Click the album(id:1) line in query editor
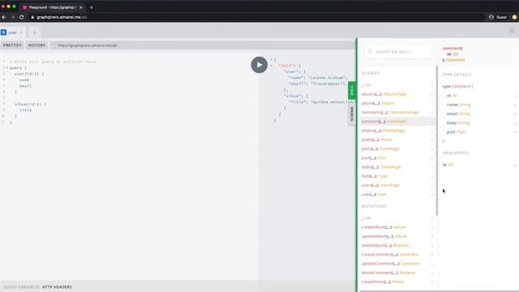519x292 pixels. tap(30, 104)
